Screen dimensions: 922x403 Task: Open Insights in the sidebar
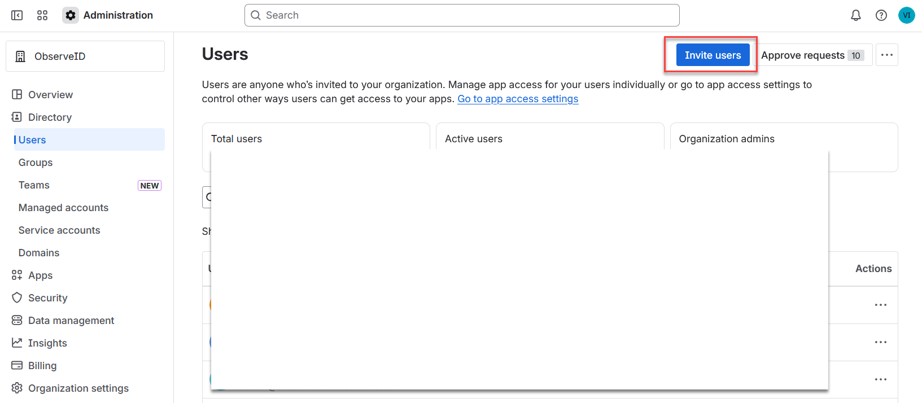[47, 343]
